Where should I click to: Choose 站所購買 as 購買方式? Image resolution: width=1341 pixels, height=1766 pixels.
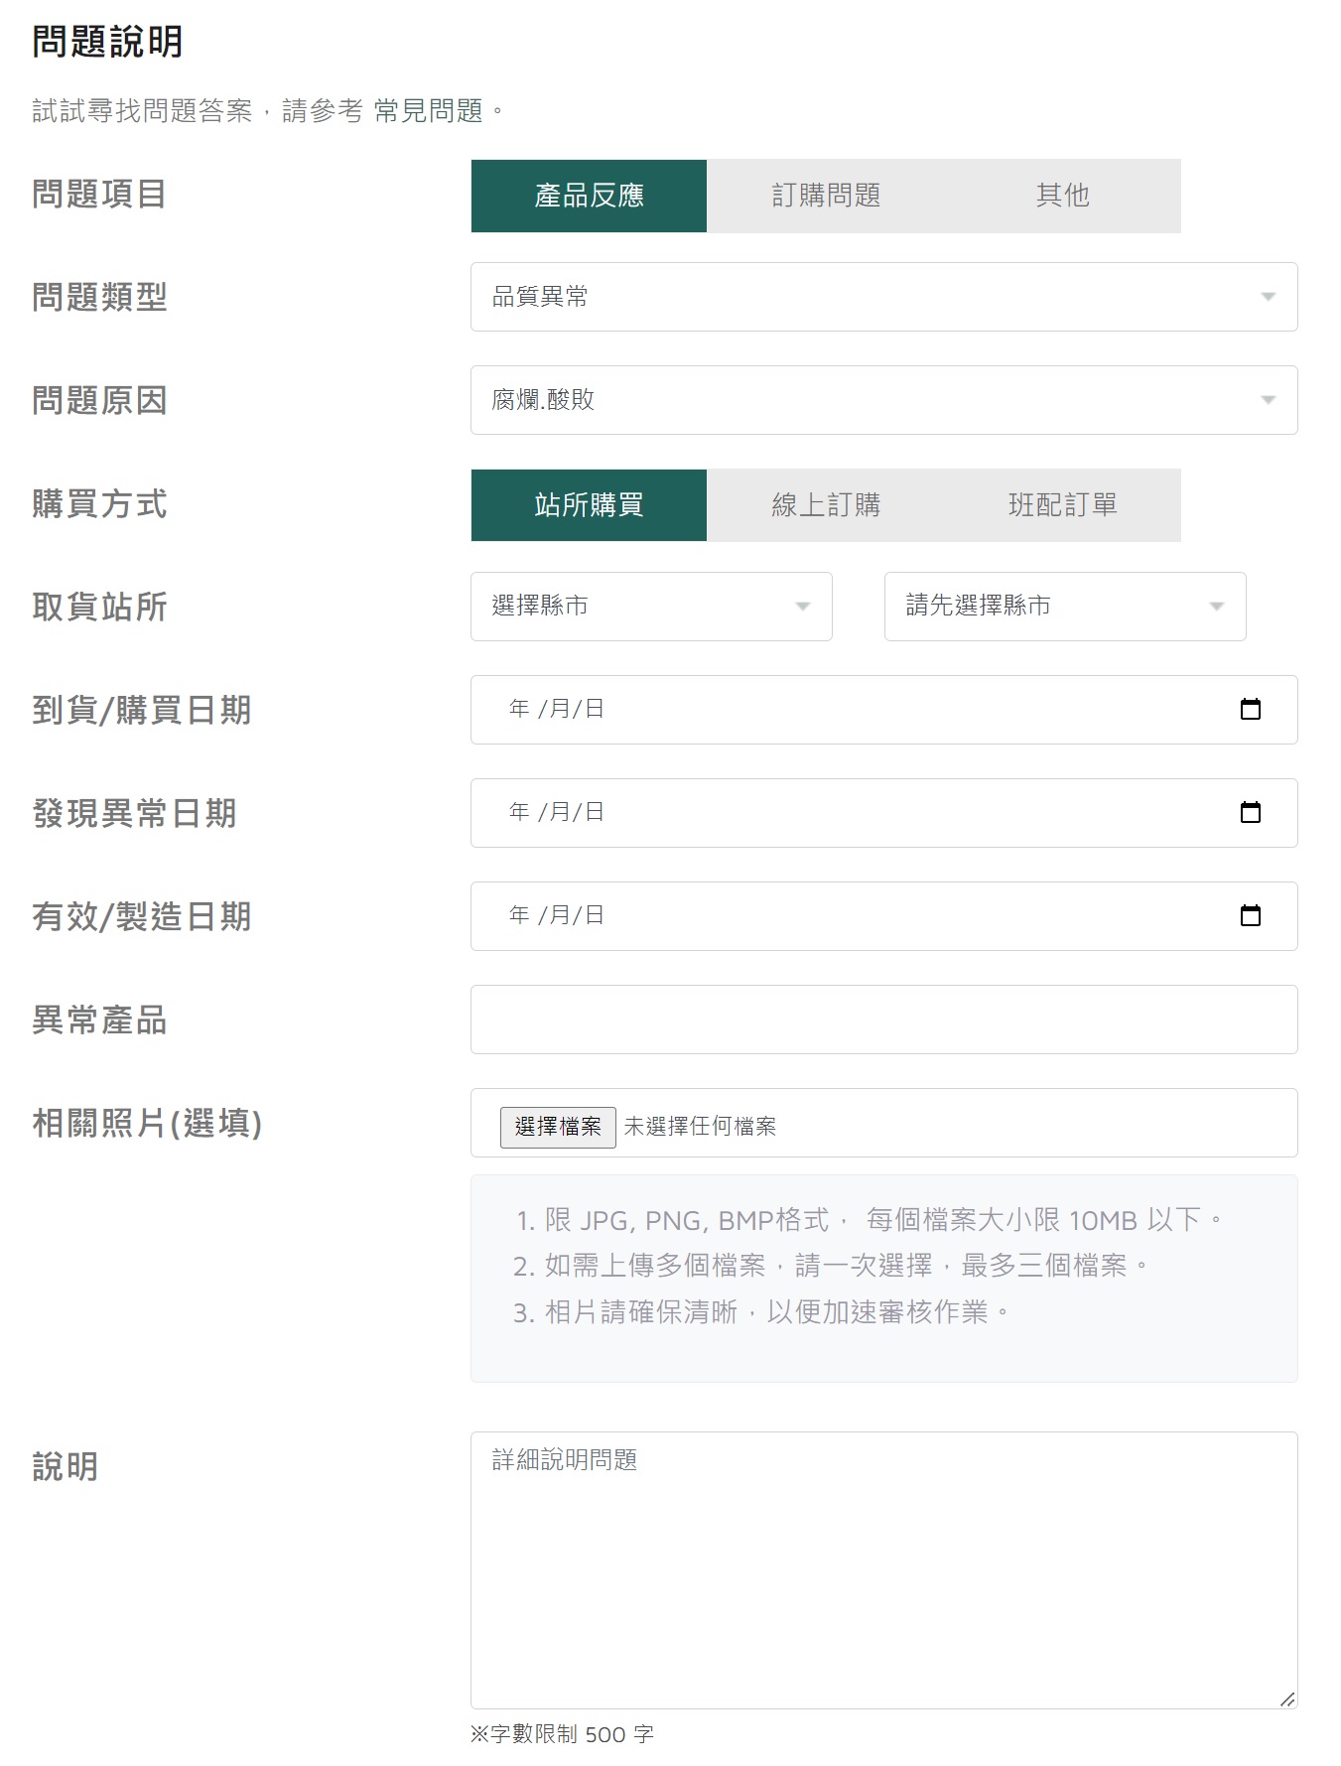[x=589, y=505]
